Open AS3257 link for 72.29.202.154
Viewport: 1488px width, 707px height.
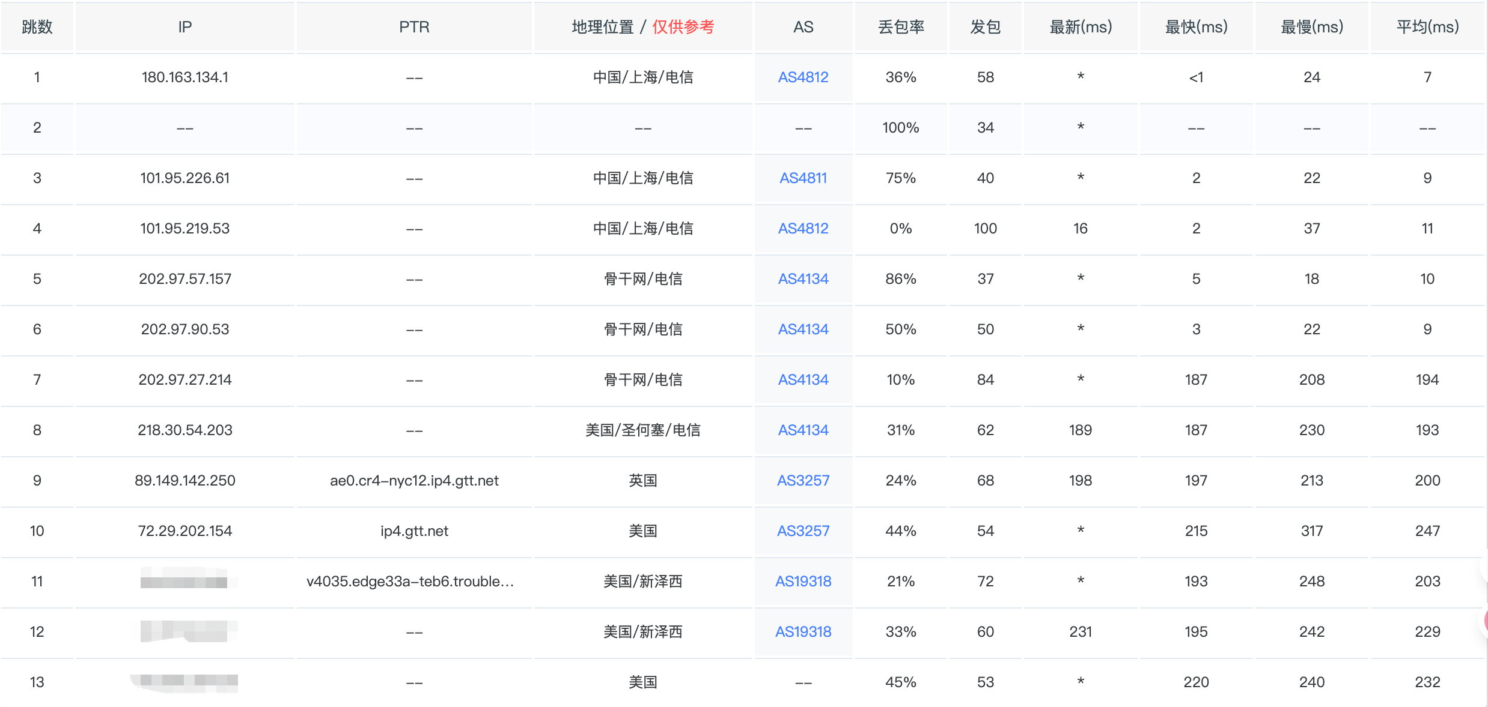803,531
